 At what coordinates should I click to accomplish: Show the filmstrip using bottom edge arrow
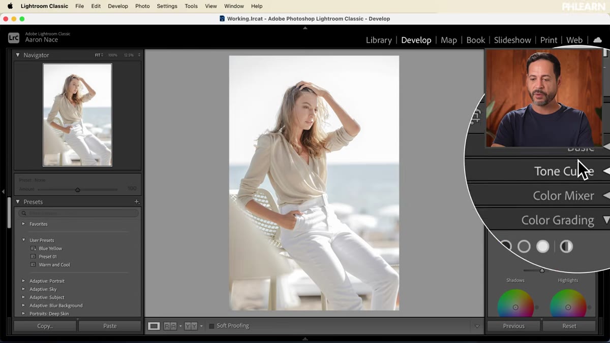coord(305,338)
